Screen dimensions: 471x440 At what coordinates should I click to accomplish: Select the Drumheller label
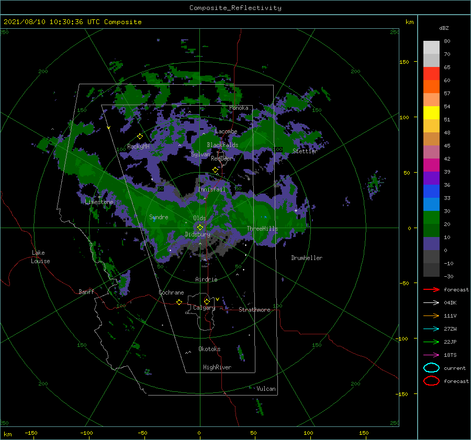coord(307,258)
